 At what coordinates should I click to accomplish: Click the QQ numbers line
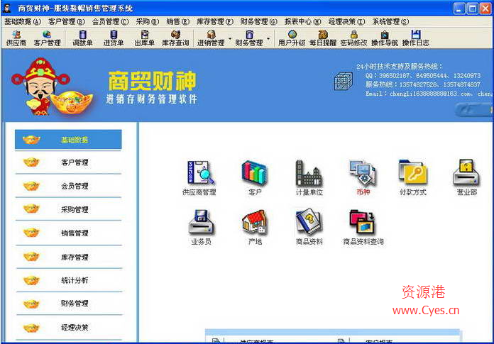pyautogui.click(x=423, y=75)
